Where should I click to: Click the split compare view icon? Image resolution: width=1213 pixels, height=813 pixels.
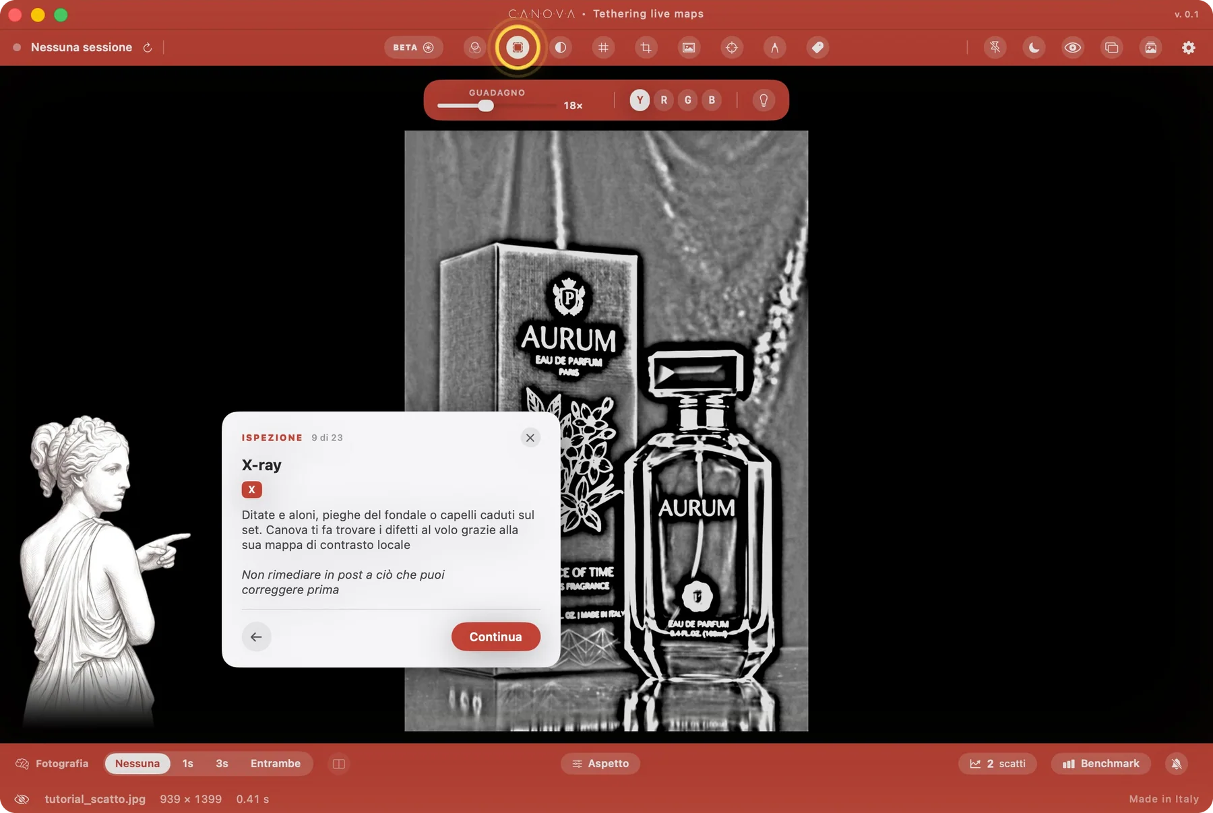tap(339, 763)
